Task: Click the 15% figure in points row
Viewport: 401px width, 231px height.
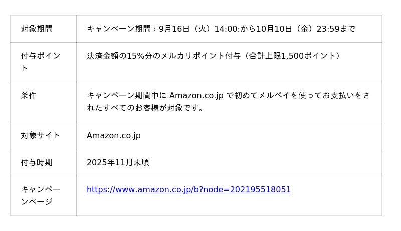Action: point(135,56)
